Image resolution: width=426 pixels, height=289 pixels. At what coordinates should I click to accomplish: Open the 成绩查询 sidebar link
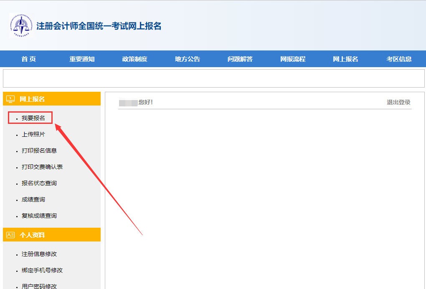coord(33,199)
